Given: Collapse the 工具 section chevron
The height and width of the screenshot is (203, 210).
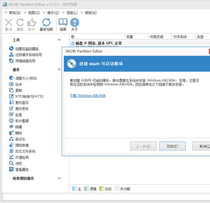Looking at the screenshot, I should [59, 40].
